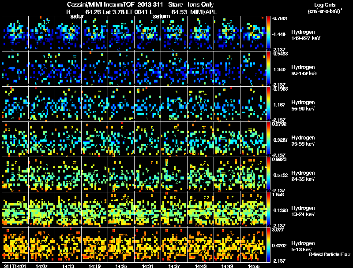Click the Cassini/MIMI Inca mTOF title
The height and width of the screenshot is (268, 353).
tap(101, 4)
